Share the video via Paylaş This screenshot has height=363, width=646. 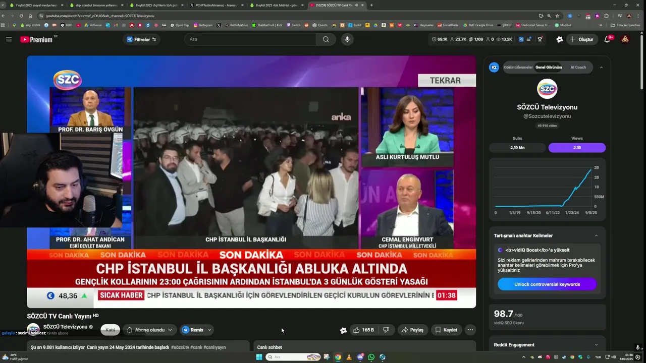pos(412,330)
